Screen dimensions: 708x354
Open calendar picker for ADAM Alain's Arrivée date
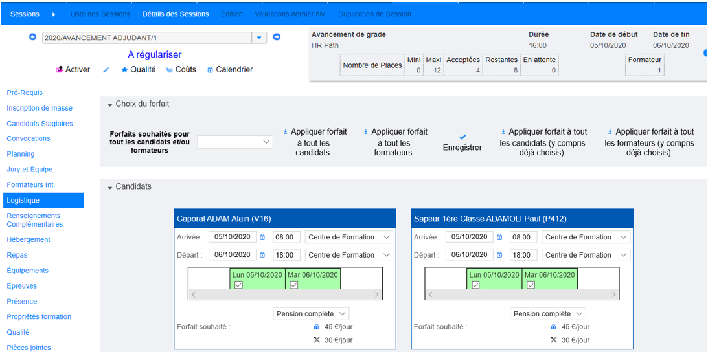pos(262,238)
